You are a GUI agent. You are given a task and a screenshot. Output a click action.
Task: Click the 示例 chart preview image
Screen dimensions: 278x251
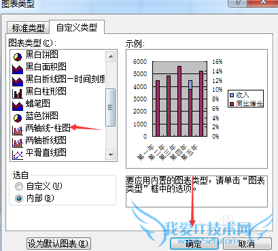point(196,109)
